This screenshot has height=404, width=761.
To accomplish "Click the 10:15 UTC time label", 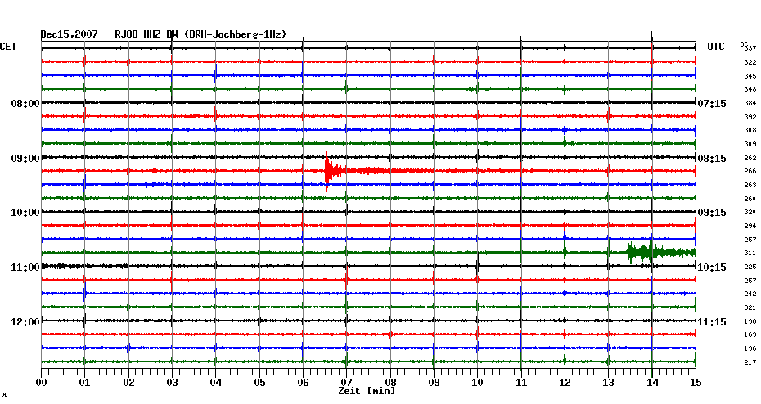I will tap(712, 267).
